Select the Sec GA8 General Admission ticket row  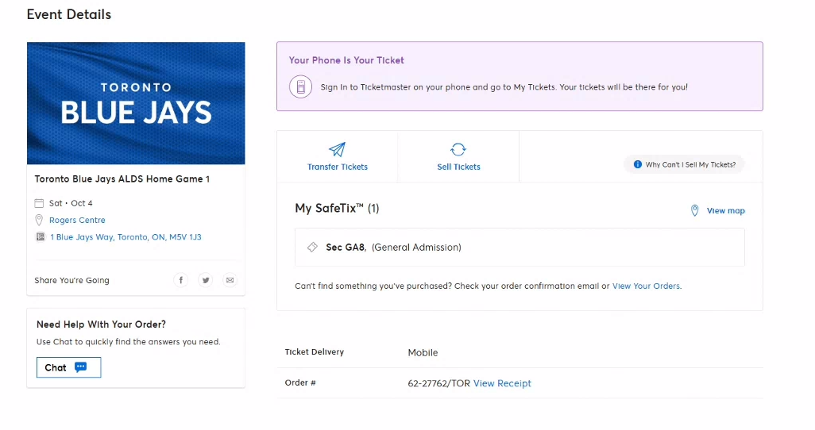point(520,248)
